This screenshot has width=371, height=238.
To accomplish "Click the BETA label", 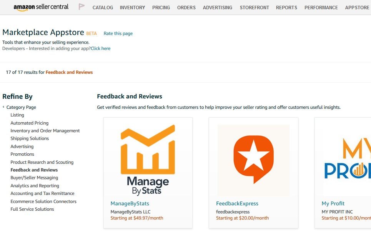I will (92, 33).
